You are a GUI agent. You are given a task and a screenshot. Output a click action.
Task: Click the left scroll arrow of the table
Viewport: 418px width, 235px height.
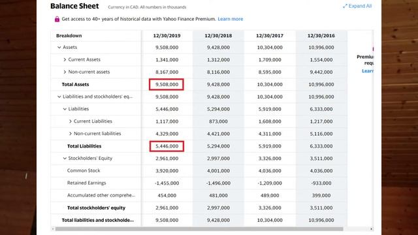pyautogui.click(x=53, y=229)
